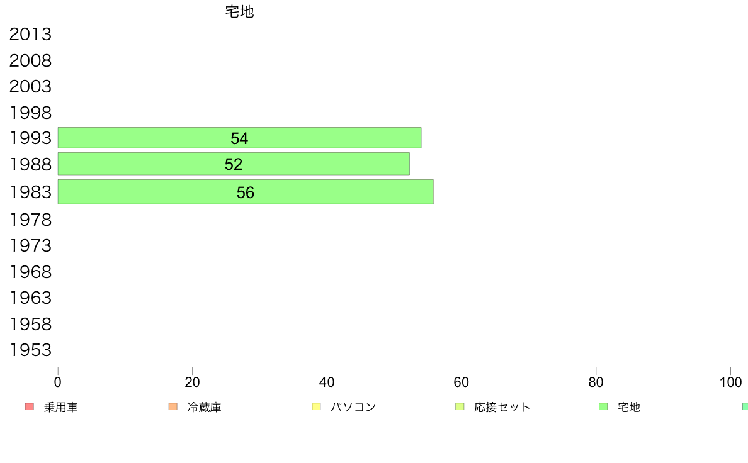
Task: Click the partially visible teal legend swatch
Action: pos(745,406)
